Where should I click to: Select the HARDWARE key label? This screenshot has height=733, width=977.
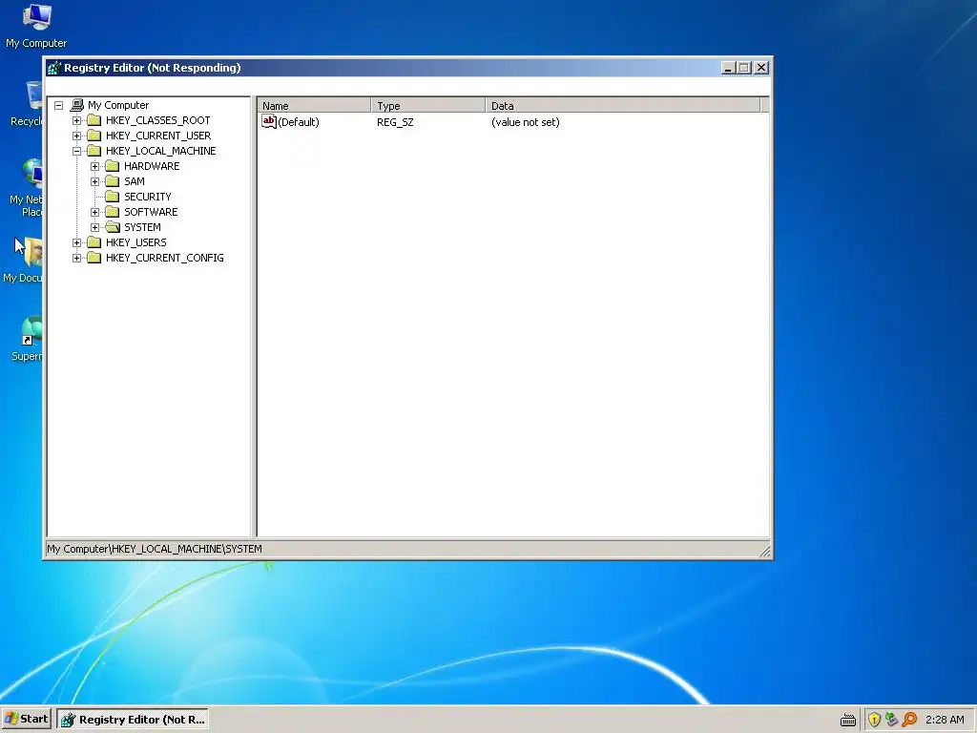[x=152, y=166]
